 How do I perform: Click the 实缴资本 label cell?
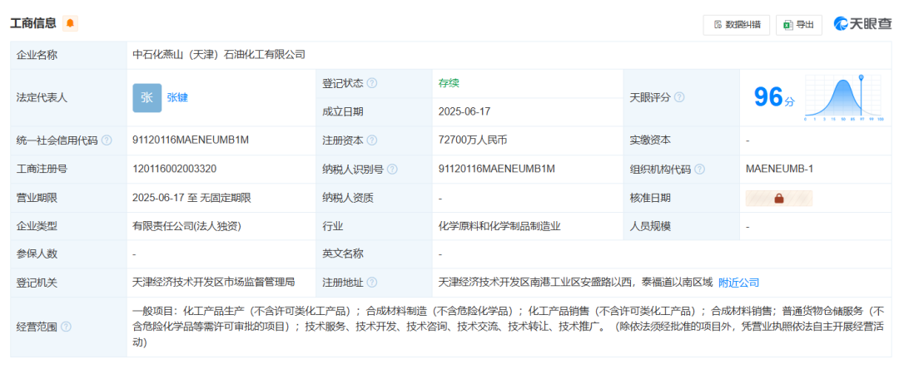point(681,140)
